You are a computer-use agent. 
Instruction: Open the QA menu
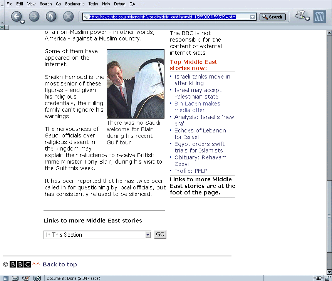(x=132, y=4)
